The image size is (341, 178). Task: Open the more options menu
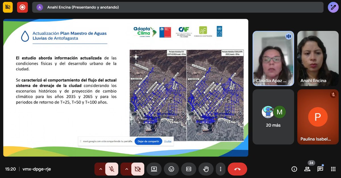221,169
